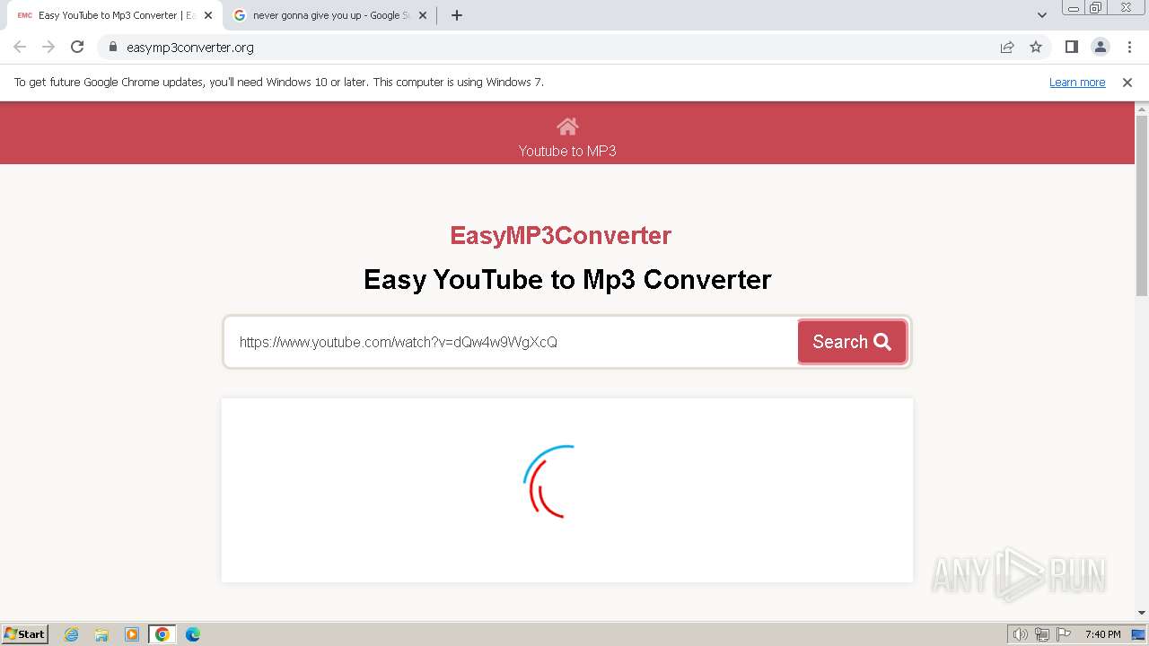This screenshot has width=1149, height=646.
Task: Open Windows Media Player on taskbar
Action: click(132, 634)
